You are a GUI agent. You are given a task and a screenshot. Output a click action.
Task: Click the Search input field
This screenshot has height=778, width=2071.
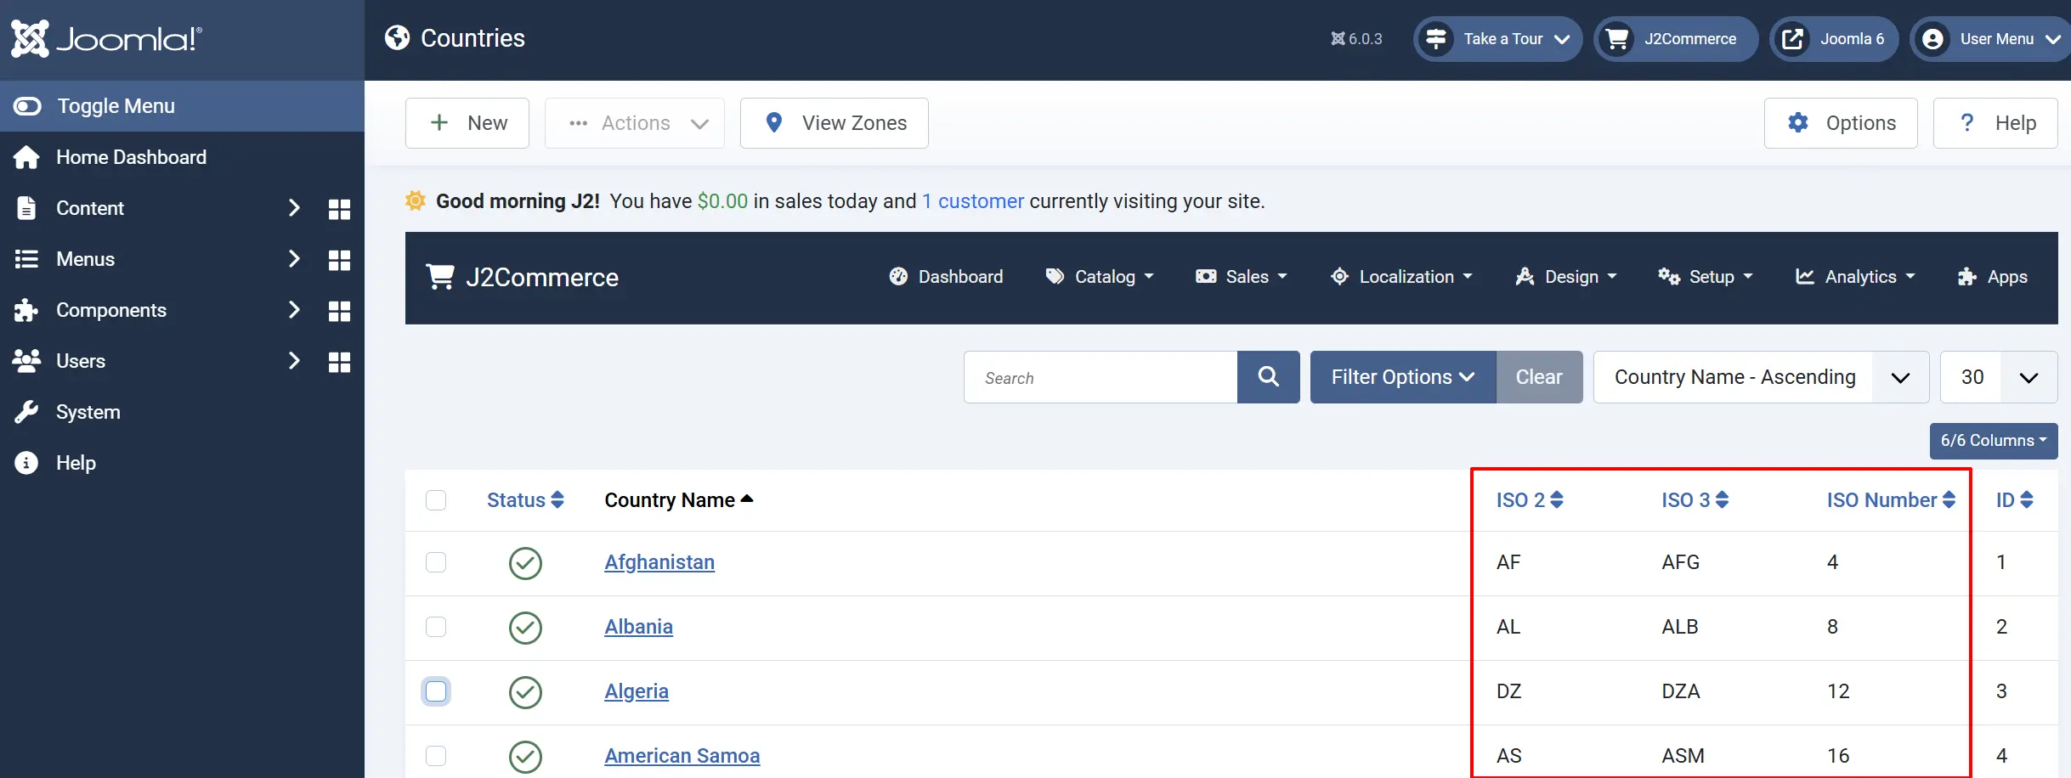click(1101, 377)
